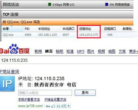138x110 pixels.
Task: Select QQ.exe in the connection row
Action: pos(8,35)
